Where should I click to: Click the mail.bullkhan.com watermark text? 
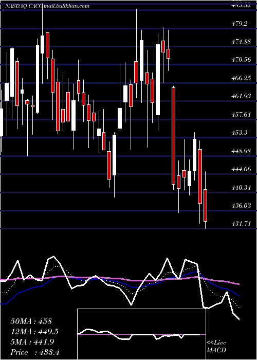coord(66,6)
